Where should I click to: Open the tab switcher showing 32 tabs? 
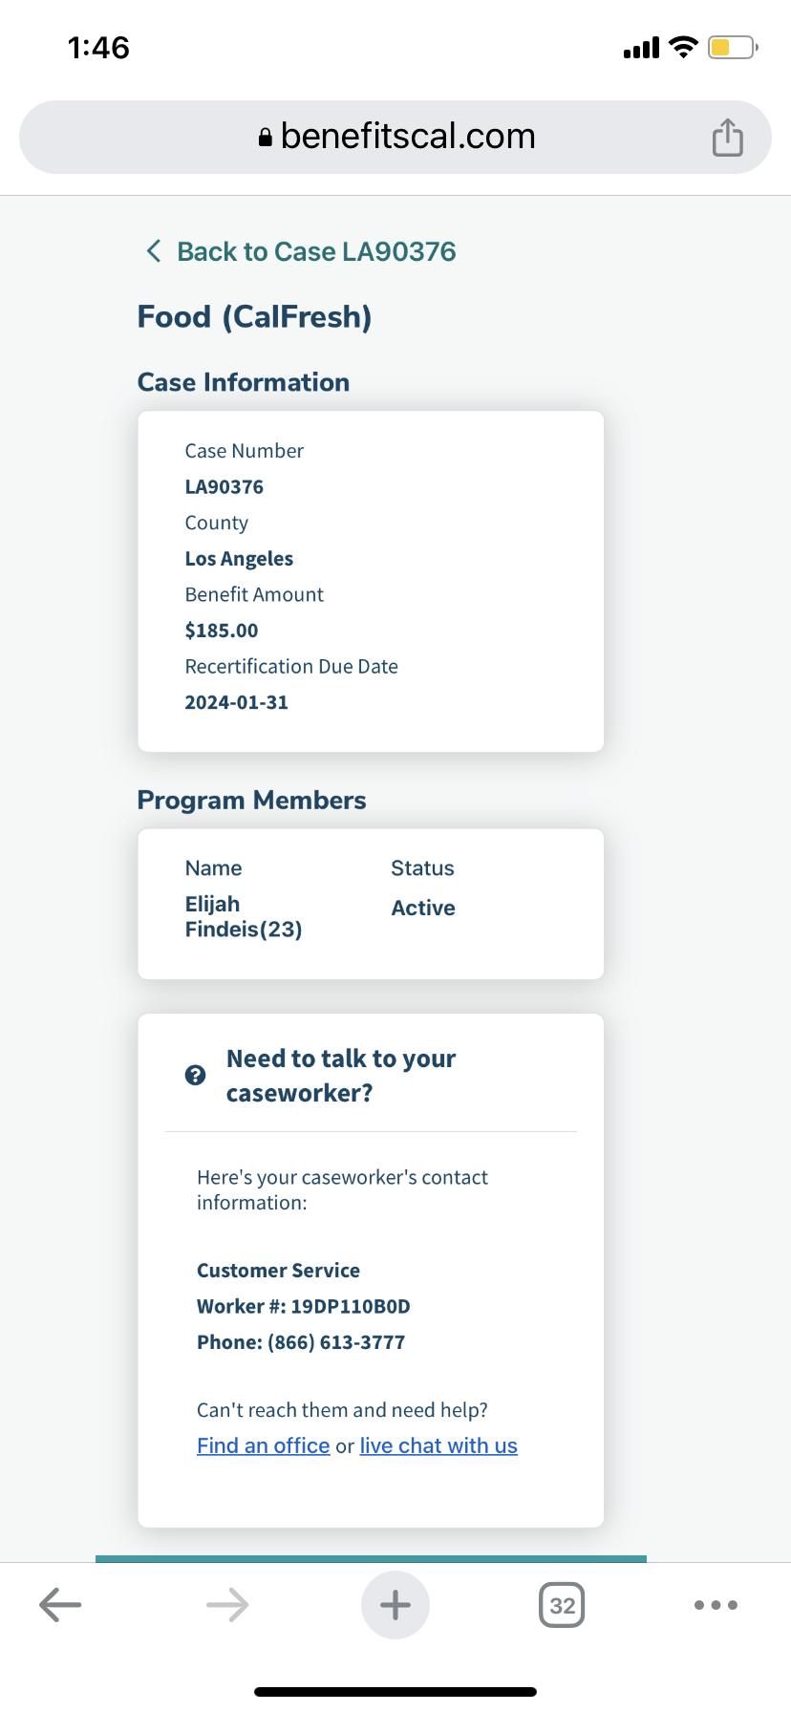[x=562, y=1605]
